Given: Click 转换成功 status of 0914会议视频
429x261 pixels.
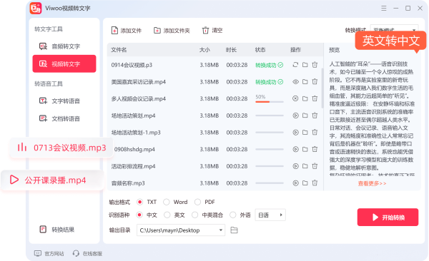Looking at the screenshot, I should click(270, 65).
